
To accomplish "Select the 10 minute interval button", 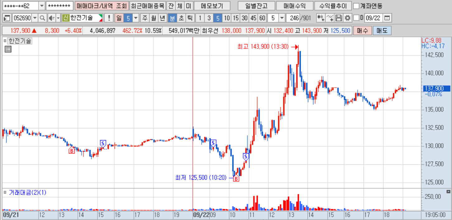I will tap(227, 18).
